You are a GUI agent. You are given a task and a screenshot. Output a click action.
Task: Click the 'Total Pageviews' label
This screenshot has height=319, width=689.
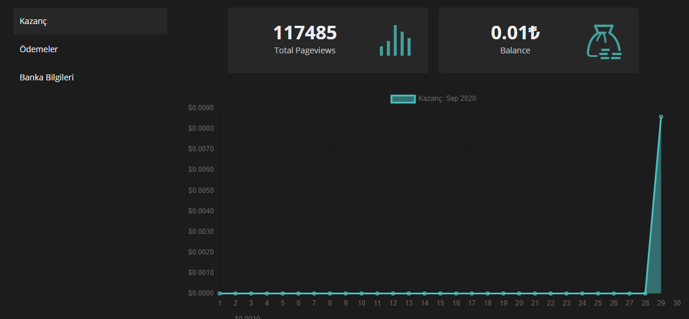tap(305, 50)
